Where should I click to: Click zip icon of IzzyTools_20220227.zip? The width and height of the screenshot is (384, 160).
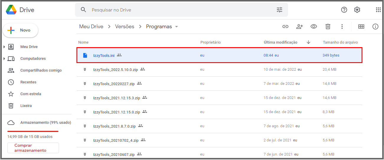coord(85,84)
